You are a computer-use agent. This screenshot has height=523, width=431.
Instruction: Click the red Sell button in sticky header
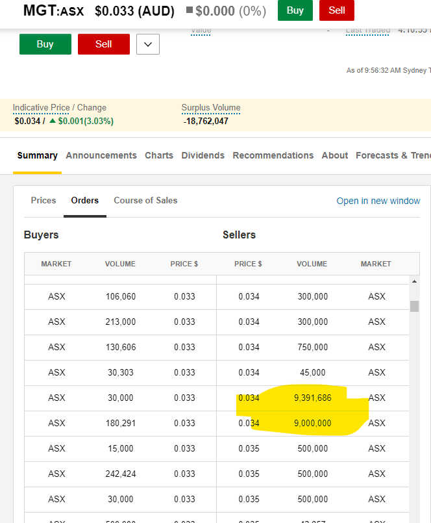pyautogui.click(x=337, y=10)
